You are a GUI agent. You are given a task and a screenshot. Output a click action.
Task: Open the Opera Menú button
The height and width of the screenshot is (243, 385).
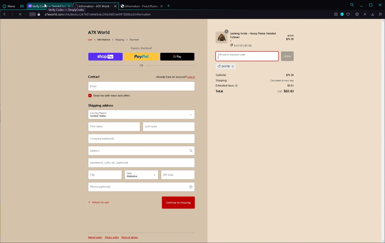click(x=9, y=6)
